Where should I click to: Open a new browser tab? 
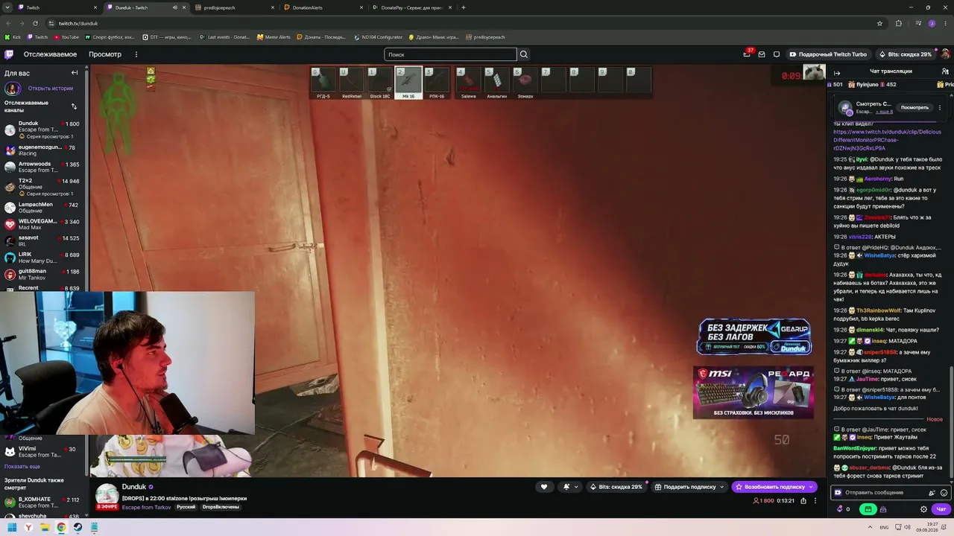point(464,7)
